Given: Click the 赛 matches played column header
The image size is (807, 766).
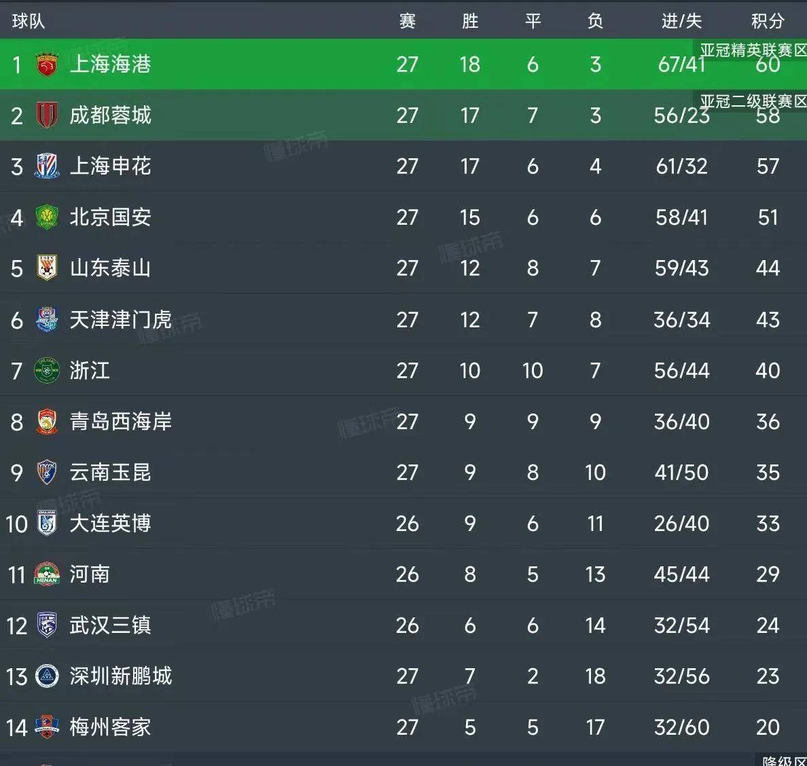Looking at the screenshot, I should pyautogui.click(x=408, y=21).
